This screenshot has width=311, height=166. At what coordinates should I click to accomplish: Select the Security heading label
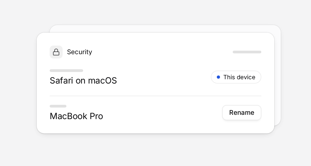coord(80,52)
